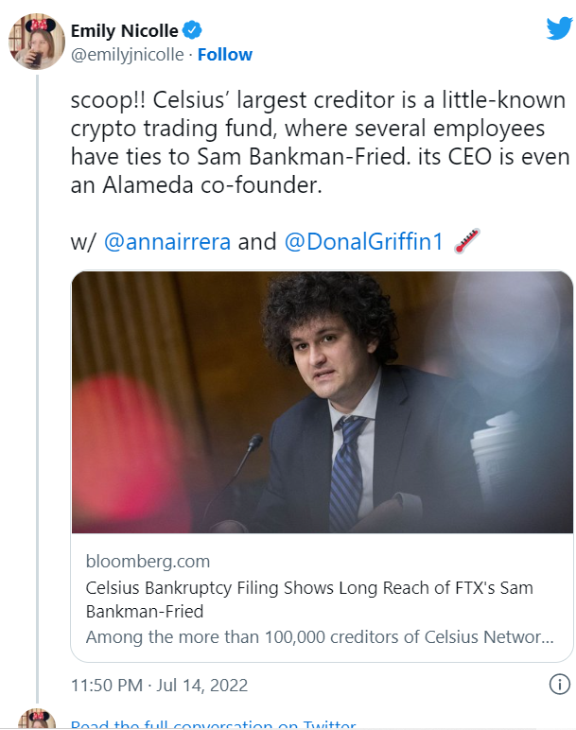This screenshot has height=730, width=576.
Task: Click the 'Among the more than 100,000' snippet
Action: pos(320,636)
